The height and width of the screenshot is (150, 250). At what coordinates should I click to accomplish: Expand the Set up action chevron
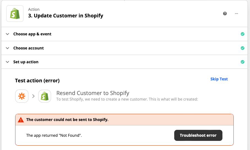(x=7, y=62)
